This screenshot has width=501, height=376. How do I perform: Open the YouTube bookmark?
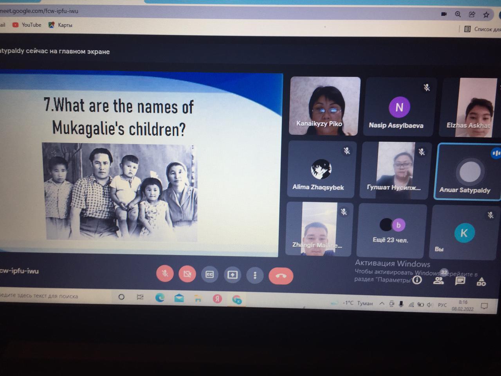(x=27, y=25)
